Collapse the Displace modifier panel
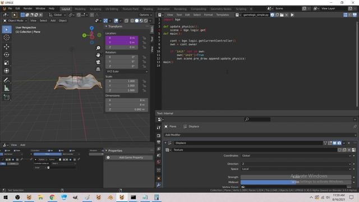The width and height of the screenshot is (359, 202). click(x=165, y=143)
